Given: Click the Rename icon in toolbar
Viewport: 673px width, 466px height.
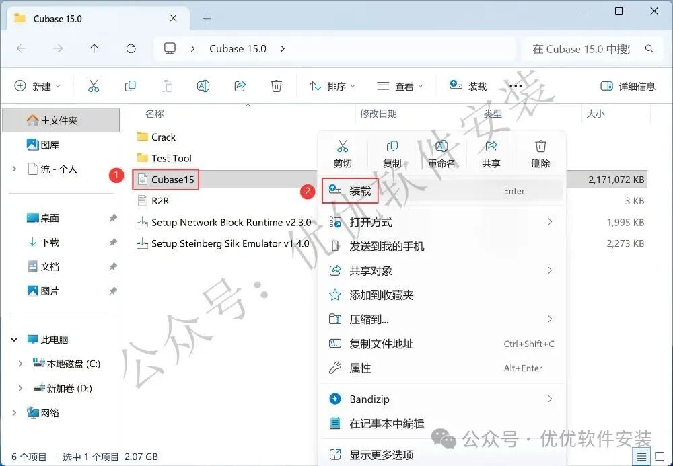Looking at the screenshot, I should coord(203,86).
